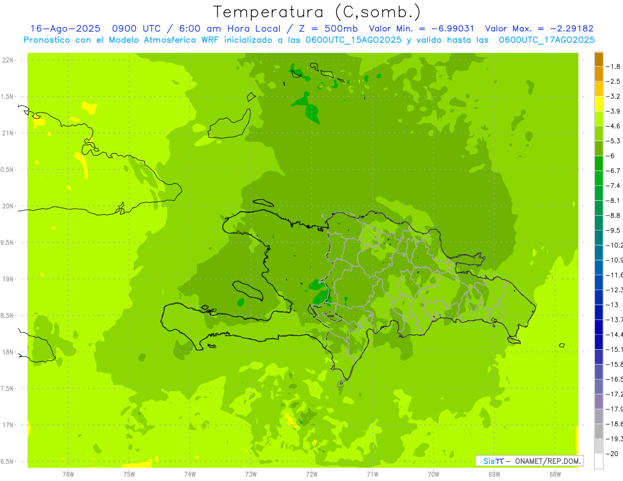Click the "0600UTC_17AGO2025" valid-until time
Viewport: 623px width, 481px height.
(x=547, y=40)
